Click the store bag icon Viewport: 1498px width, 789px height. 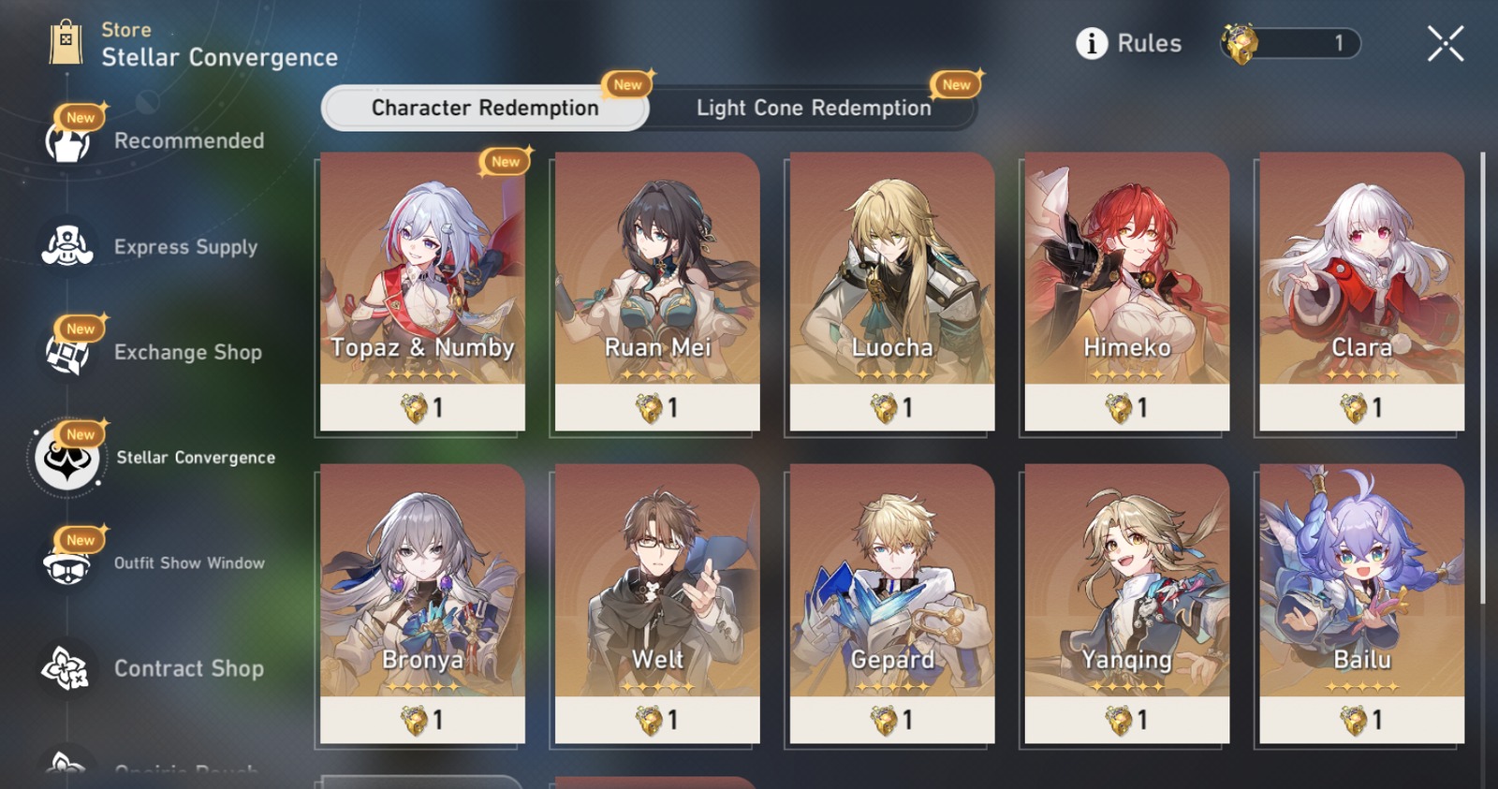[66, 42]
